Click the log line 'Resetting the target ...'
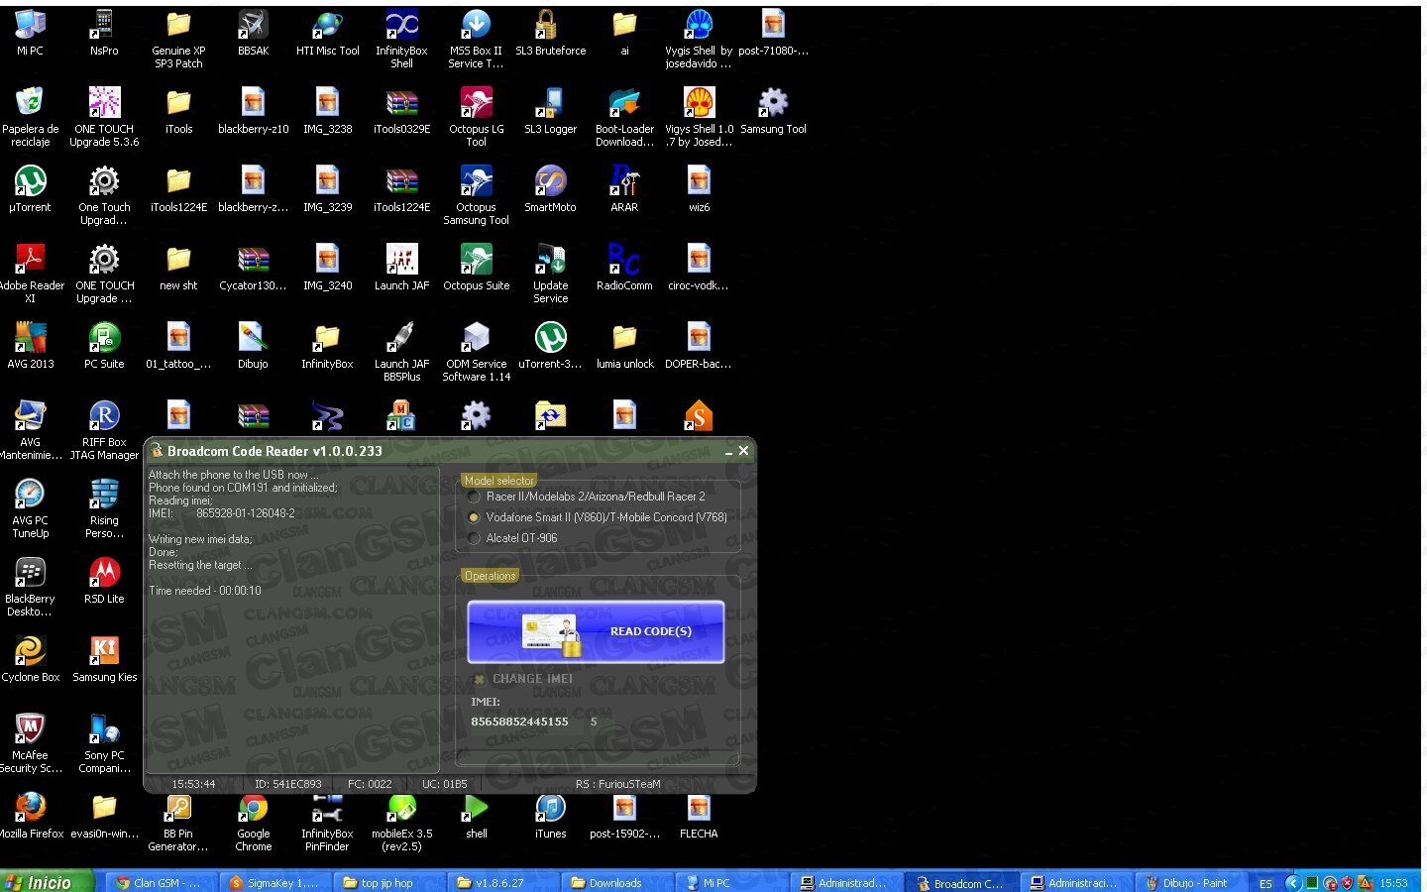Viewport: 1427px width, 892px height. coord(200,565)
